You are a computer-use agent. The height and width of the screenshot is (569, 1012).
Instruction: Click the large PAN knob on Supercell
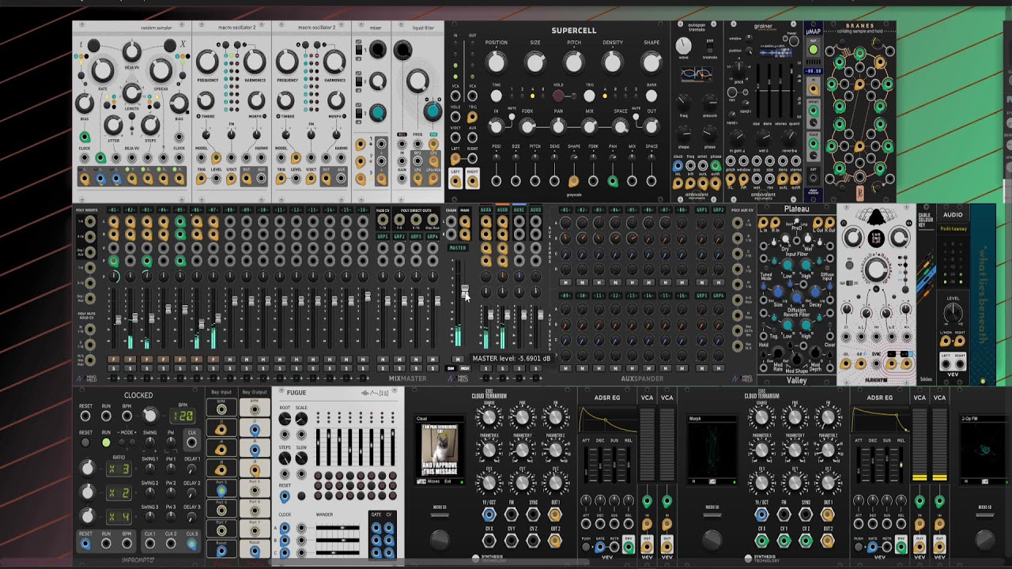(558, 126)
